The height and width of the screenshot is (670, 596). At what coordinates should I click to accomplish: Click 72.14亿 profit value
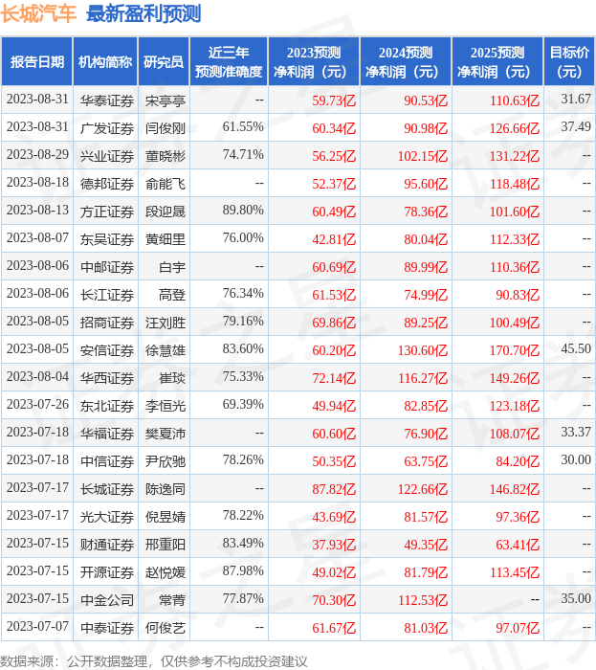coord(334,378)
